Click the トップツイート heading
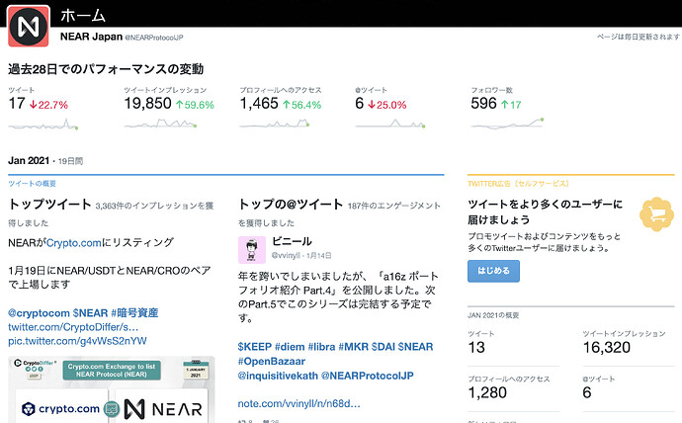This screenshot has width=682, height=423. pyautogui.click(x=49, y=204)
